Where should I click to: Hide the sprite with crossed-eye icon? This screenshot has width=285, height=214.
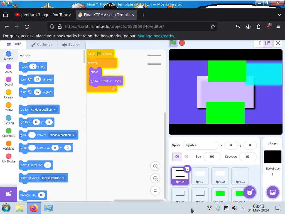(x=186, y=157)
